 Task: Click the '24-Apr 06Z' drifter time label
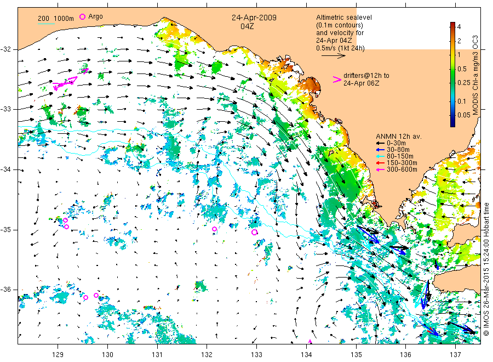coord(362,83)
